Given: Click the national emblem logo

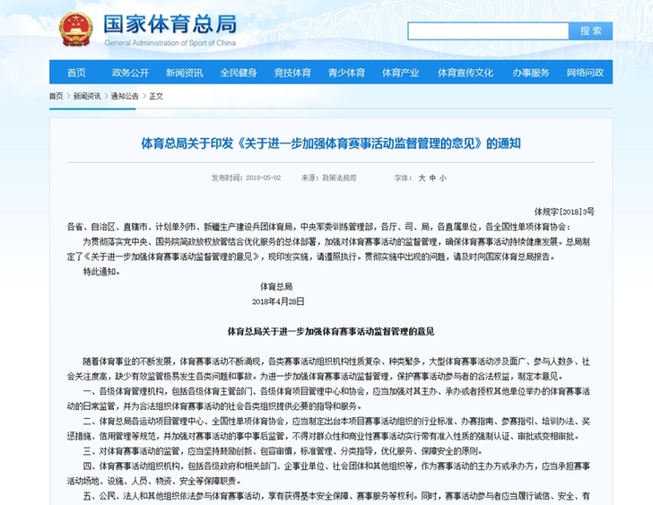Looking at the screenshot, I should coord(76,29).
